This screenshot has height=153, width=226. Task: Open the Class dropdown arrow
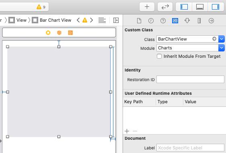[222, 39]
